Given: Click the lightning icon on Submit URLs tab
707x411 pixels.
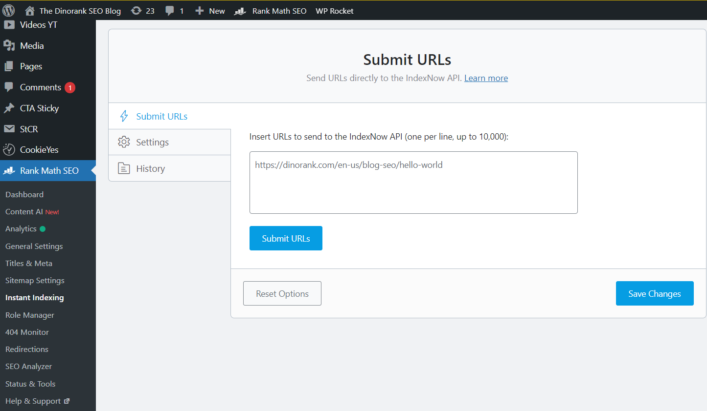Looking at the screenshot, I should click(x=123, y=116).
